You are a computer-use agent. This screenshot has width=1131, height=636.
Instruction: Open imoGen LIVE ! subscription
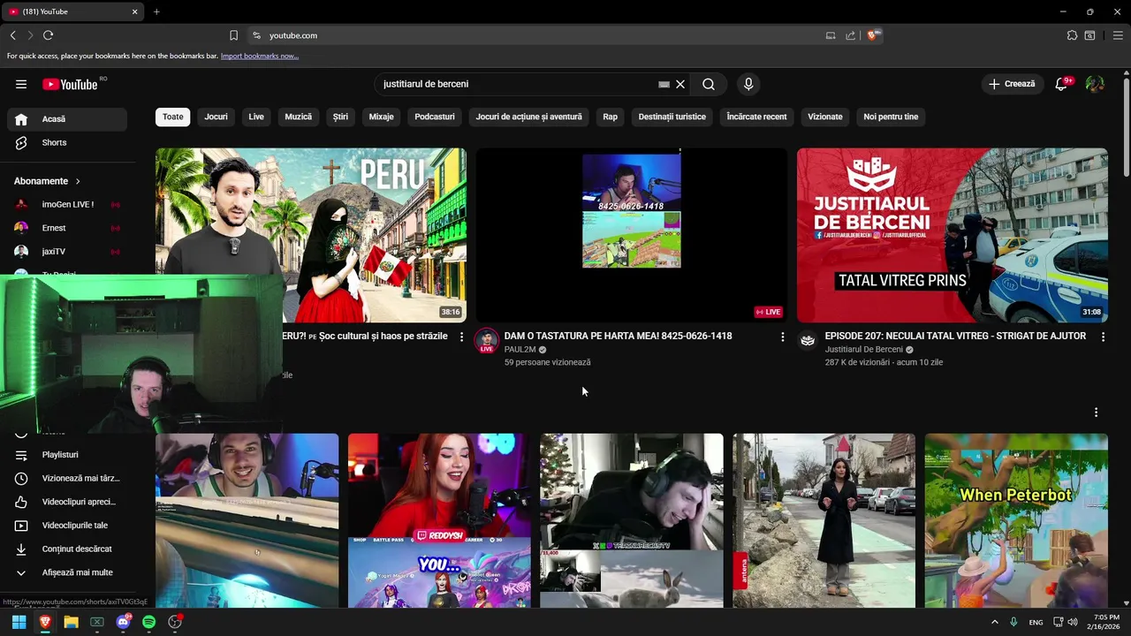pos(67,204)
